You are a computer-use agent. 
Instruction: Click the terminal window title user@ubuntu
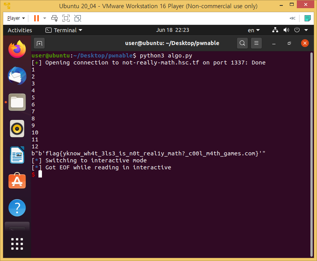[172, 43]
